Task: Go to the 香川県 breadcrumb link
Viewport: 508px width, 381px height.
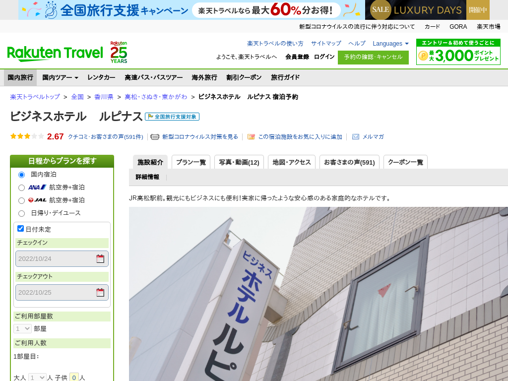Action: point(104,97)
